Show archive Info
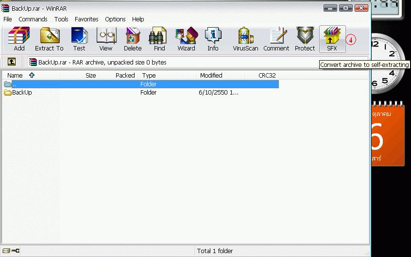 213,39
